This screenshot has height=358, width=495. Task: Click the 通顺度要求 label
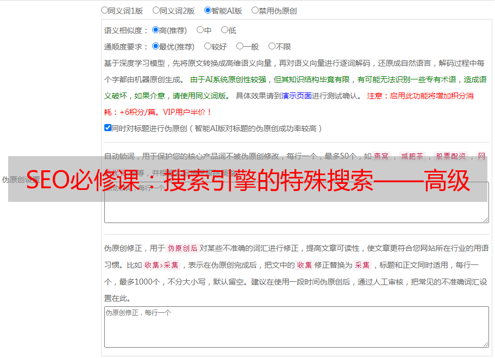(x=126, y=47)
